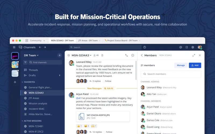Expand the Members panel
The width and height of the screenshot is (215, 134).
point(194,55)
